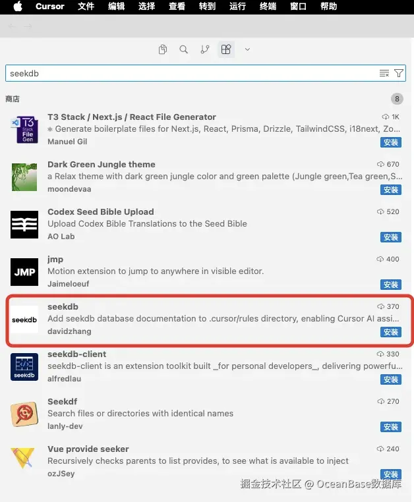Screen dimensions: 414x502
Task: Open T3 Stack / Next.js / React File Generator title
Action: pos(132,117)
